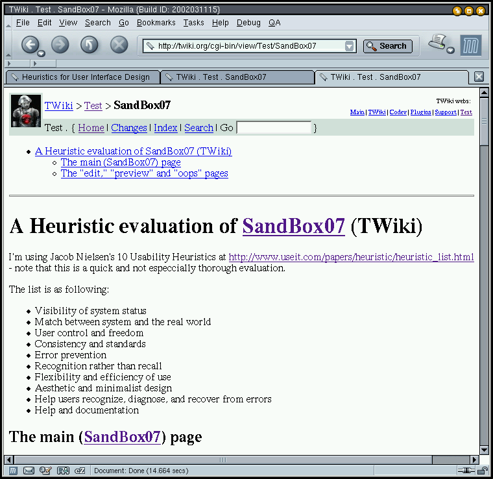Screen dimensions: 493x479
Task: Open the QA menu
Action: pyautogui.click(x=274, y=23)
